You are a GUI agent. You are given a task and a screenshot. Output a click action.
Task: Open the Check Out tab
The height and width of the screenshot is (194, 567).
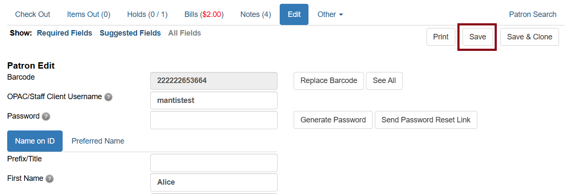[x=33, y=14]
